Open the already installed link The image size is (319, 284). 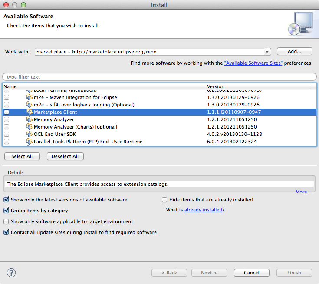pyautogui.click(x=203, y=210)
